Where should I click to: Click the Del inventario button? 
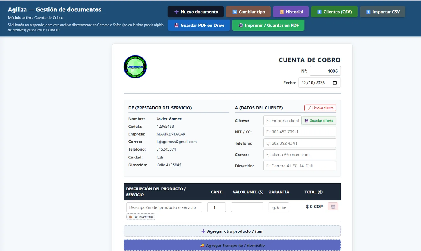pyautogui.click(x=141, y=217)
